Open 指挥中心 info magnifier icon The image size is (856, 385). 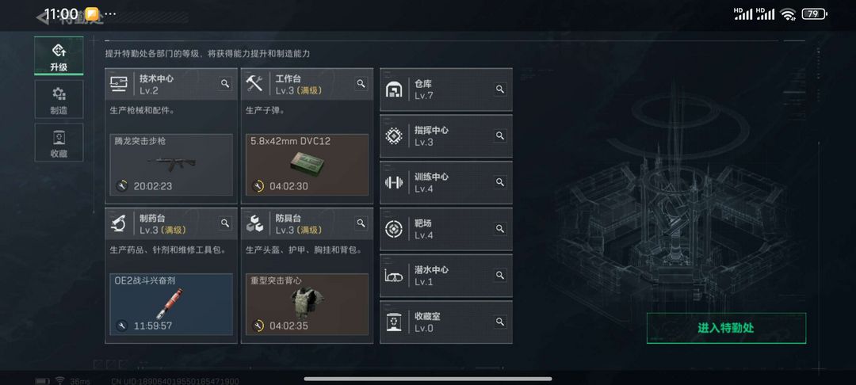tap(500, 135)
